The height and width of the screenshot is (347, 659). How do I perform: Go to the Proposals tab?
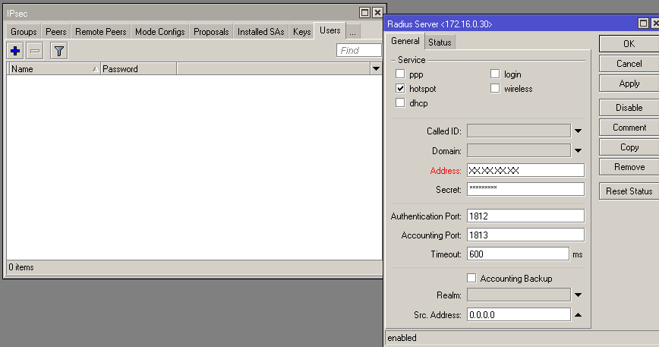click(x=211, y=32)
